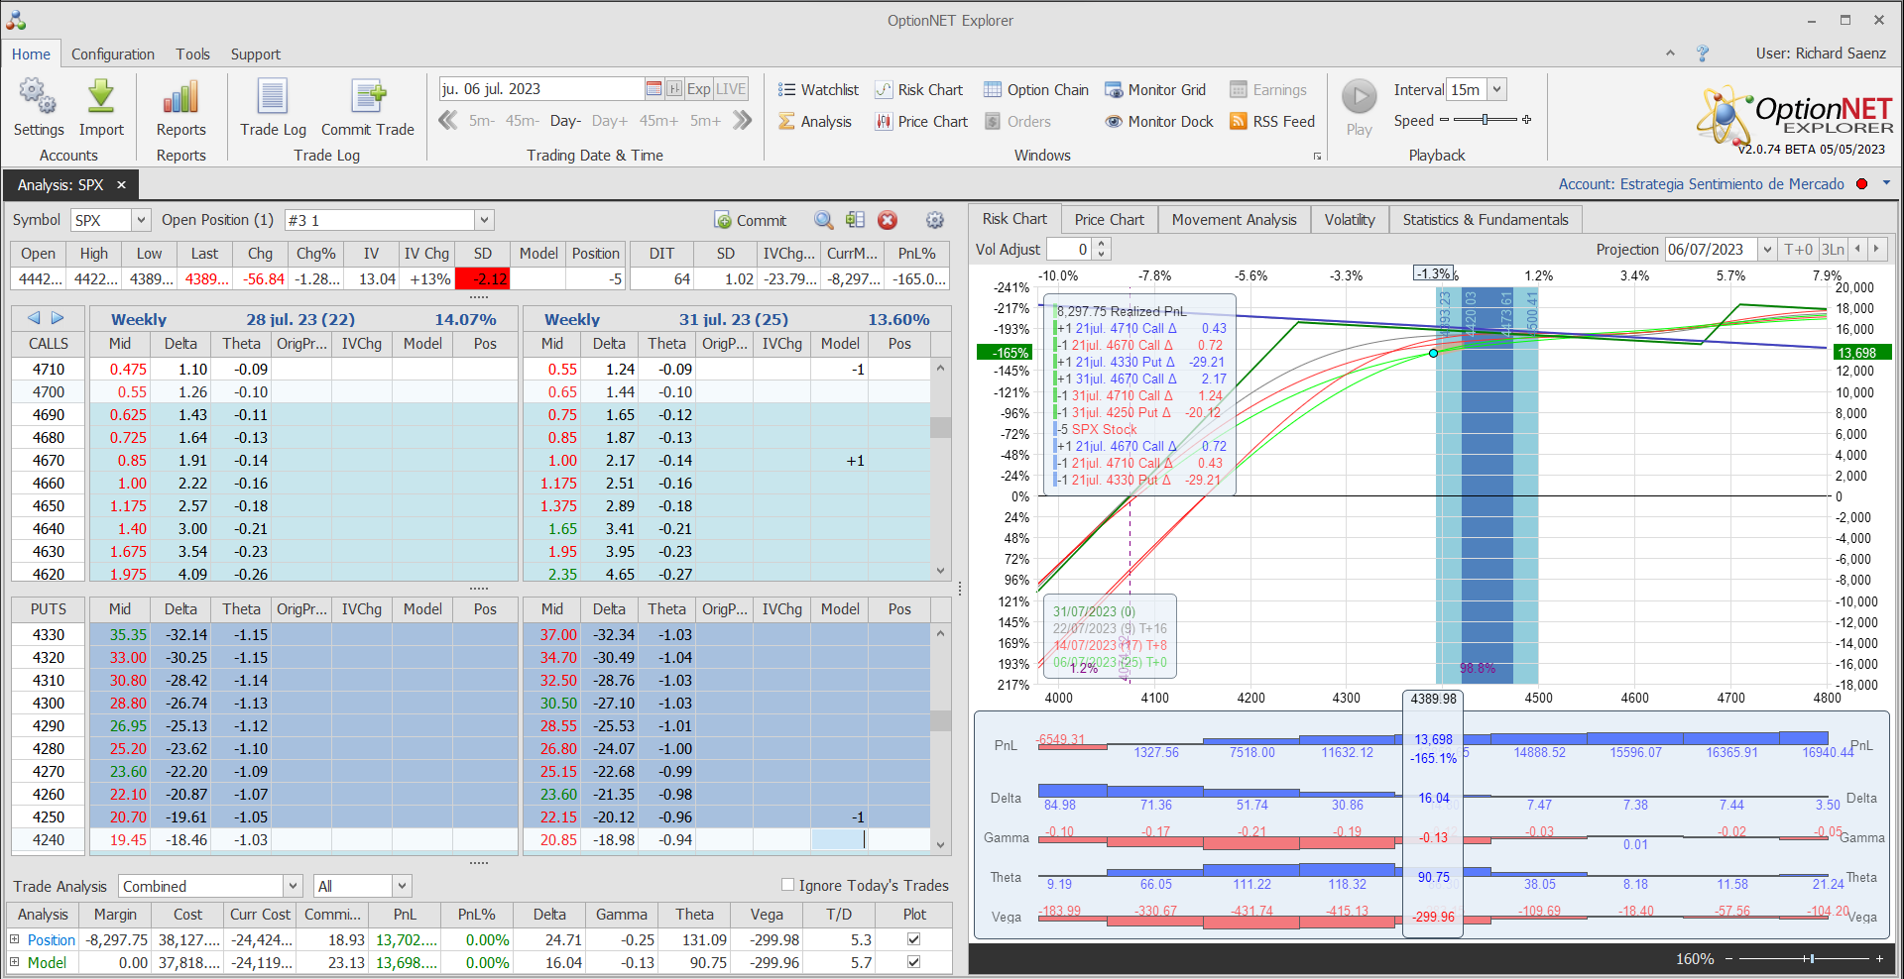Expand the Model row in Trade Analysis

tap(14, 962)
